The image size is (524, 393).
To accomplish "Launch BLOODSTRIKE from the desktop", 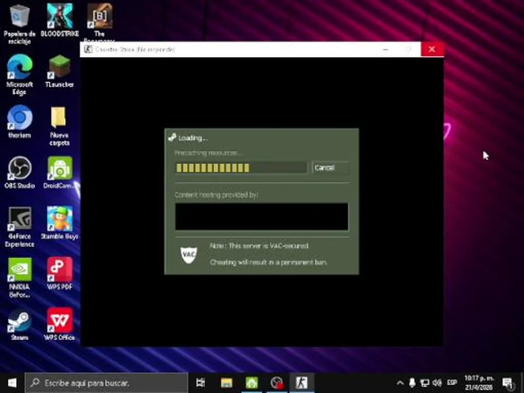I will (60, 20).
